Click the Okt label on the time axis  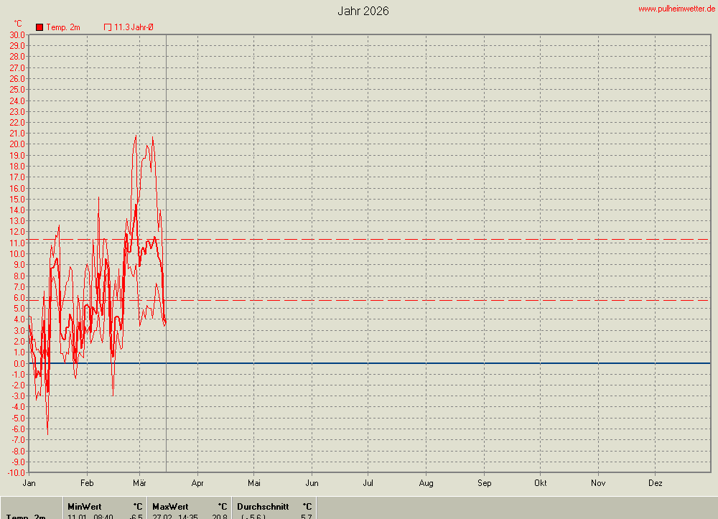coord(540,483)
